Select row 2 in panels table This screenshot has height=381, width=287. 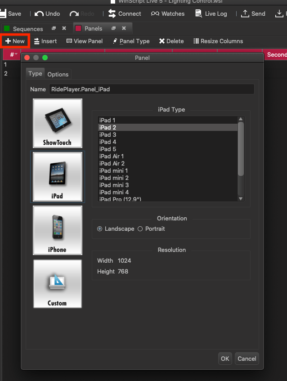click(11, 73)
